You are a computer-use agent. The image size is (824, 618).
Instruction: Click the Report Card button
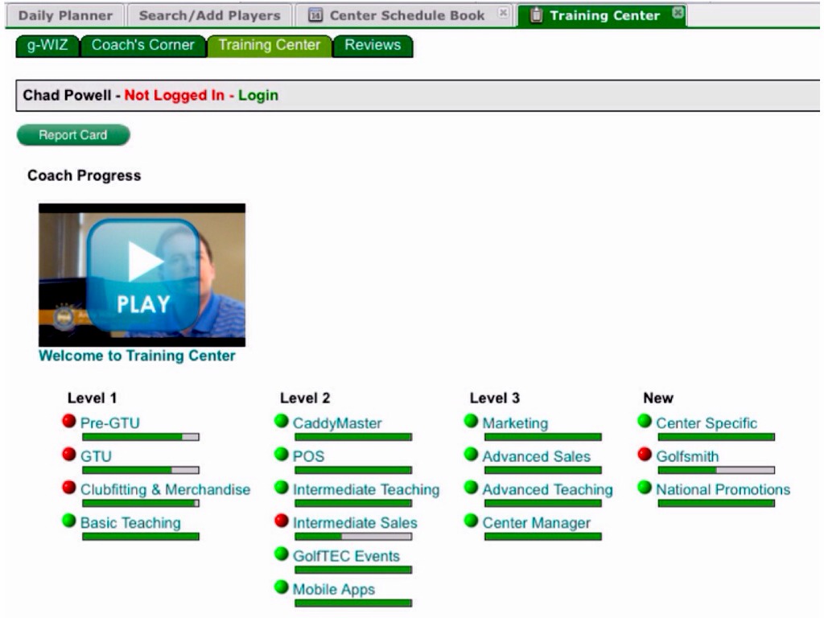click(73, 135)
